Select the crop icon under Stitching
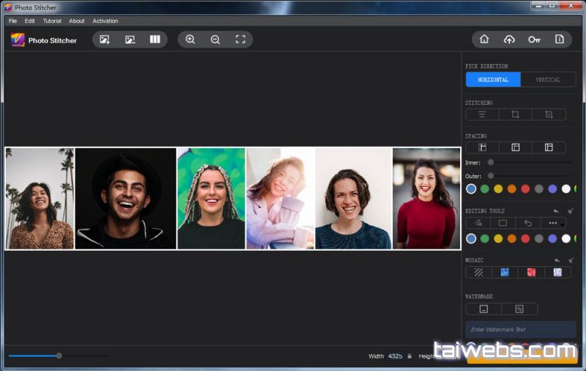 coord(515,114)
